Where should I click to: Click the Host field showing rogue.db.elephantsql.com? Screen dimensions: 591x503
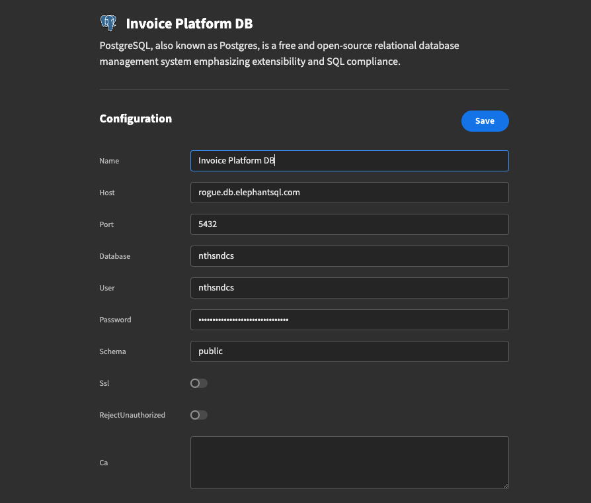[x=349, y=193]
